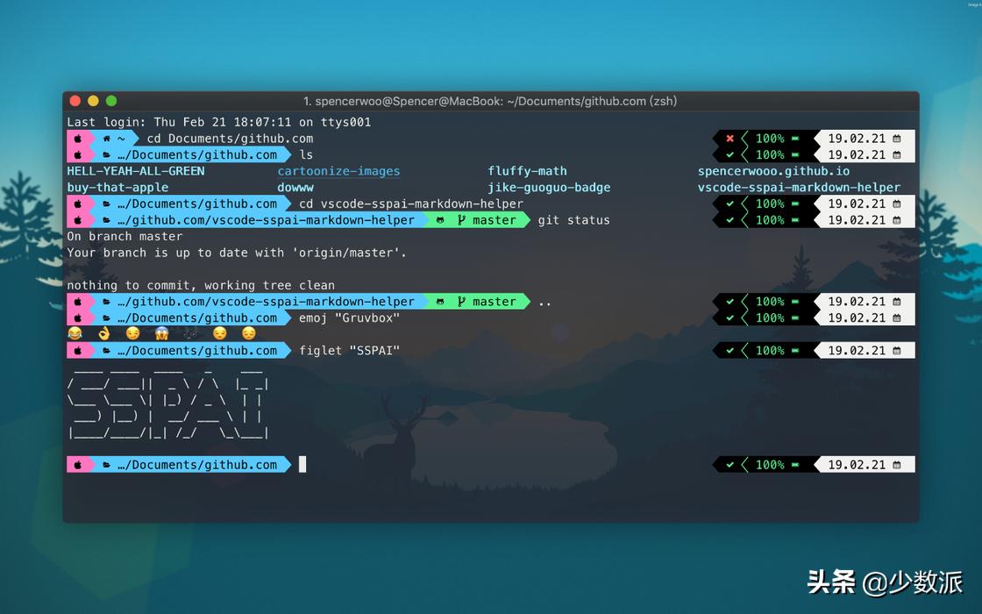This screenshot has height=614, width=982.
Task: Click the SSPAI ASCII art banner
Action: (169, 403)
